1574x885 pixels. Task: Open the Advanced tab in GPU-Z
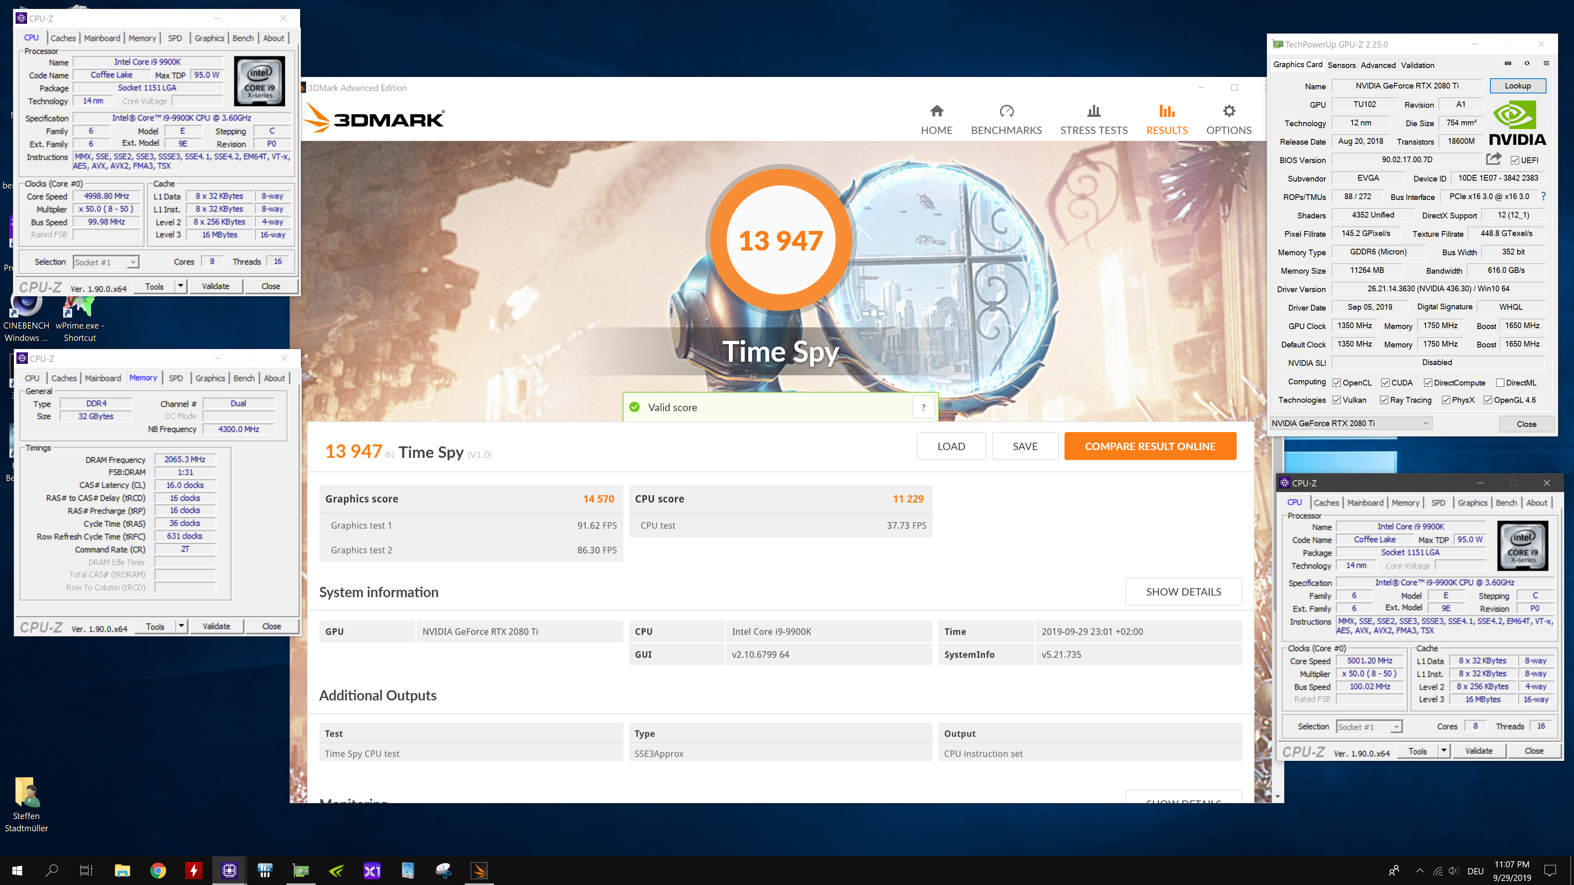tap(1378, 65)
